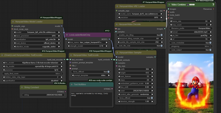Image resolution: width=221 pixels, height=113 pixels.
Task: Click left arrow to decrease height value
Action: (119, 73)
